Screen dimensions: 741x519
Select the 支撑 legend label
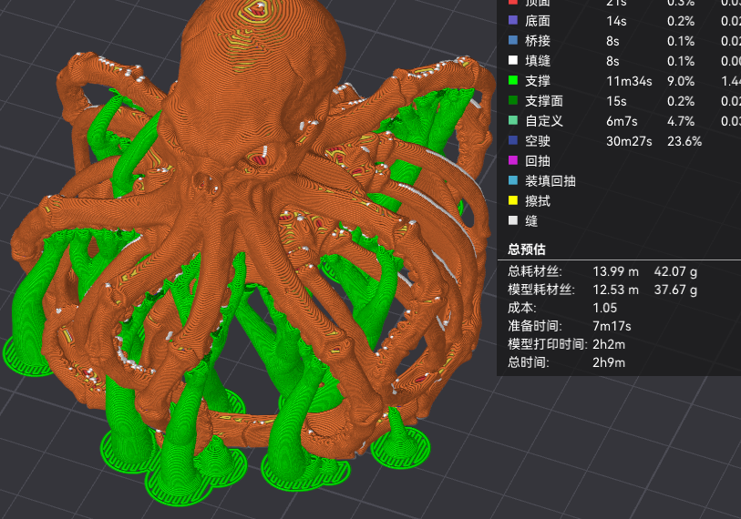pos(538,81)
